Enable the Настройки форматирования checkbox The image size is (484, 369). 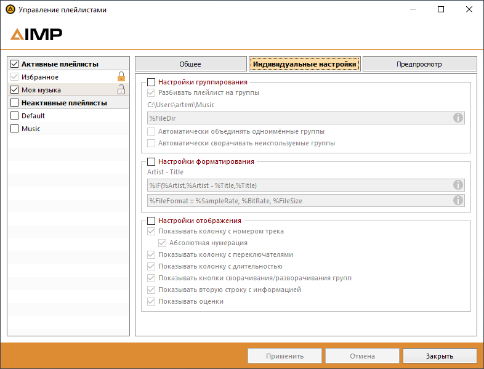(151, 161)
